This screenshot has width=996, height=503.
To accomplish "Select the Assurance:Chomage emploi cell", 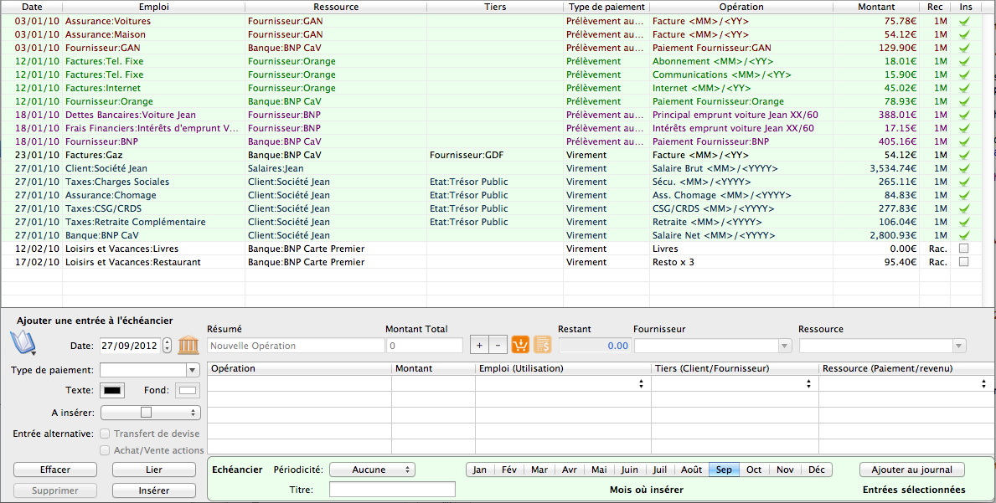I will (154, 195).
